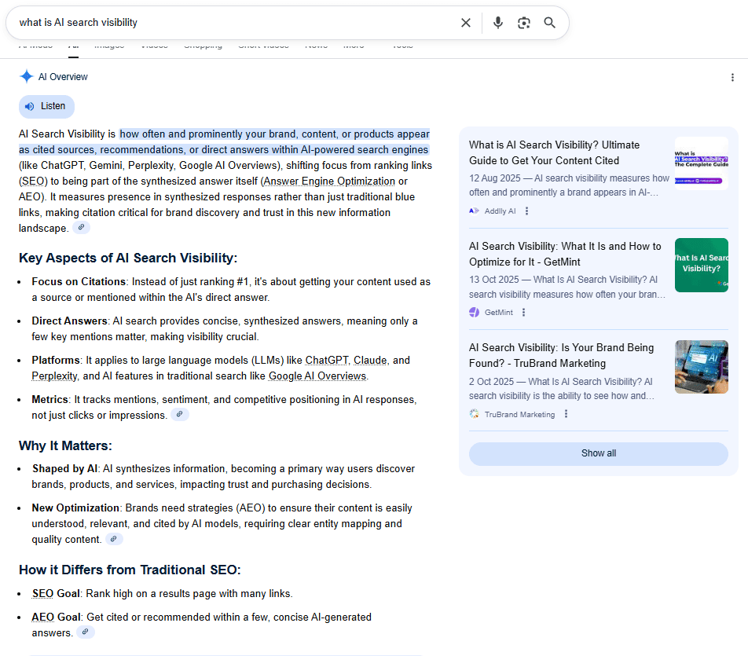Switch to the Images tab
Viewport: 748px width, 656px height.
click(109, 45)
